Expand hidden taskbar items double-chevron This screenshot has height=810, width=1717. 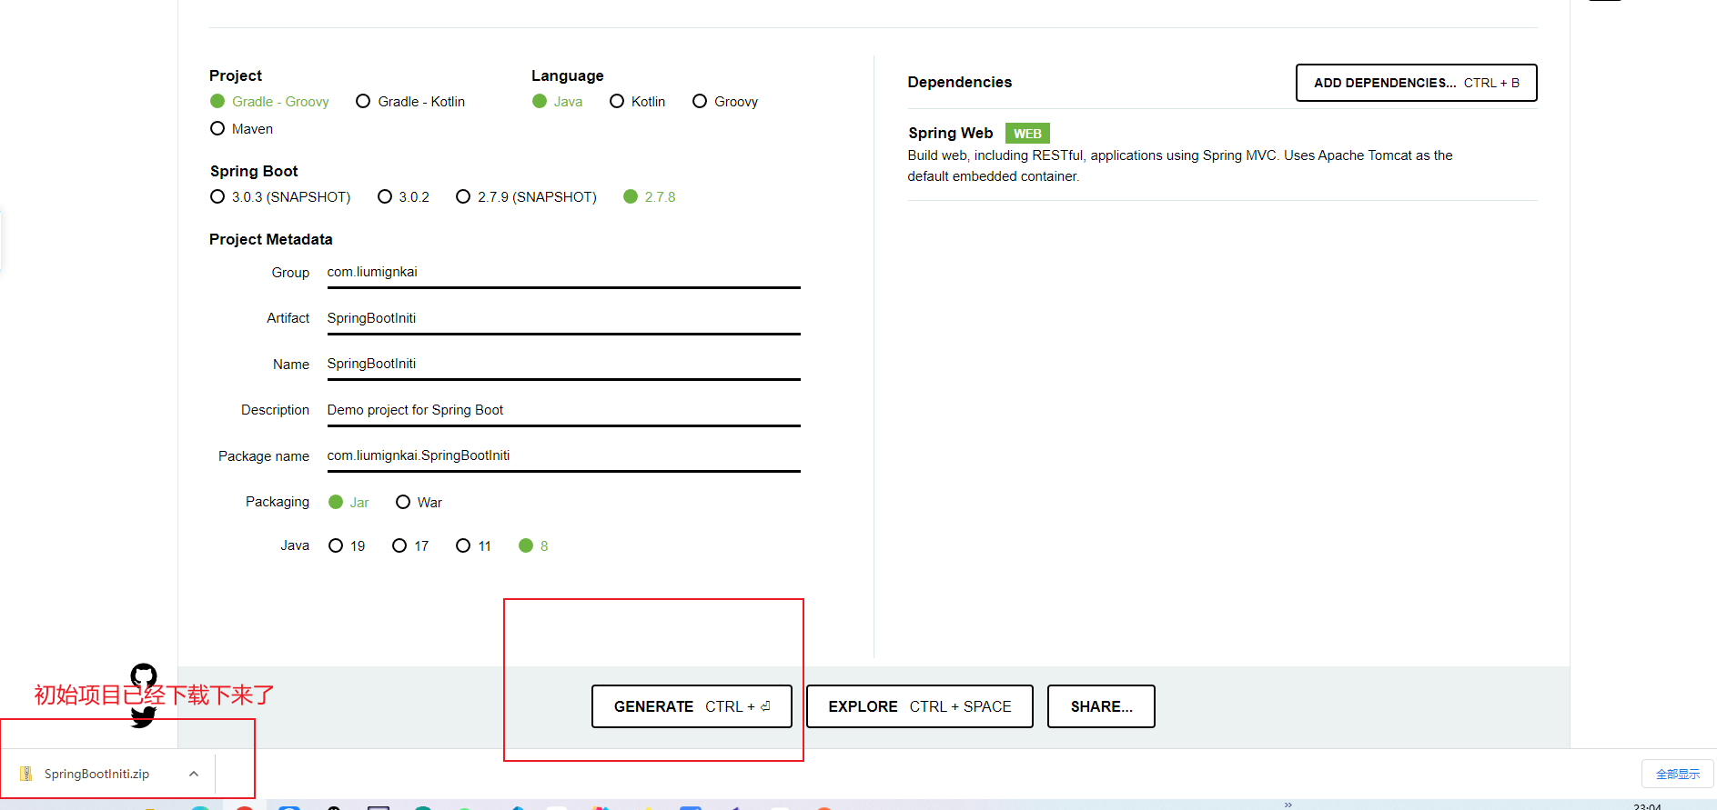(1288, 805)
